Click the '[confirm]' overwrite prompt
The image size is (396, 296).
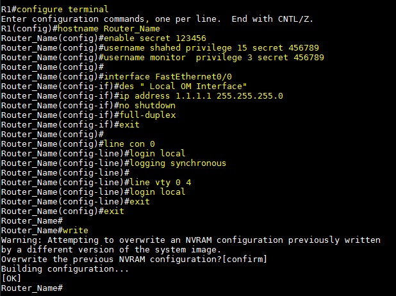[x=245, y=259]
